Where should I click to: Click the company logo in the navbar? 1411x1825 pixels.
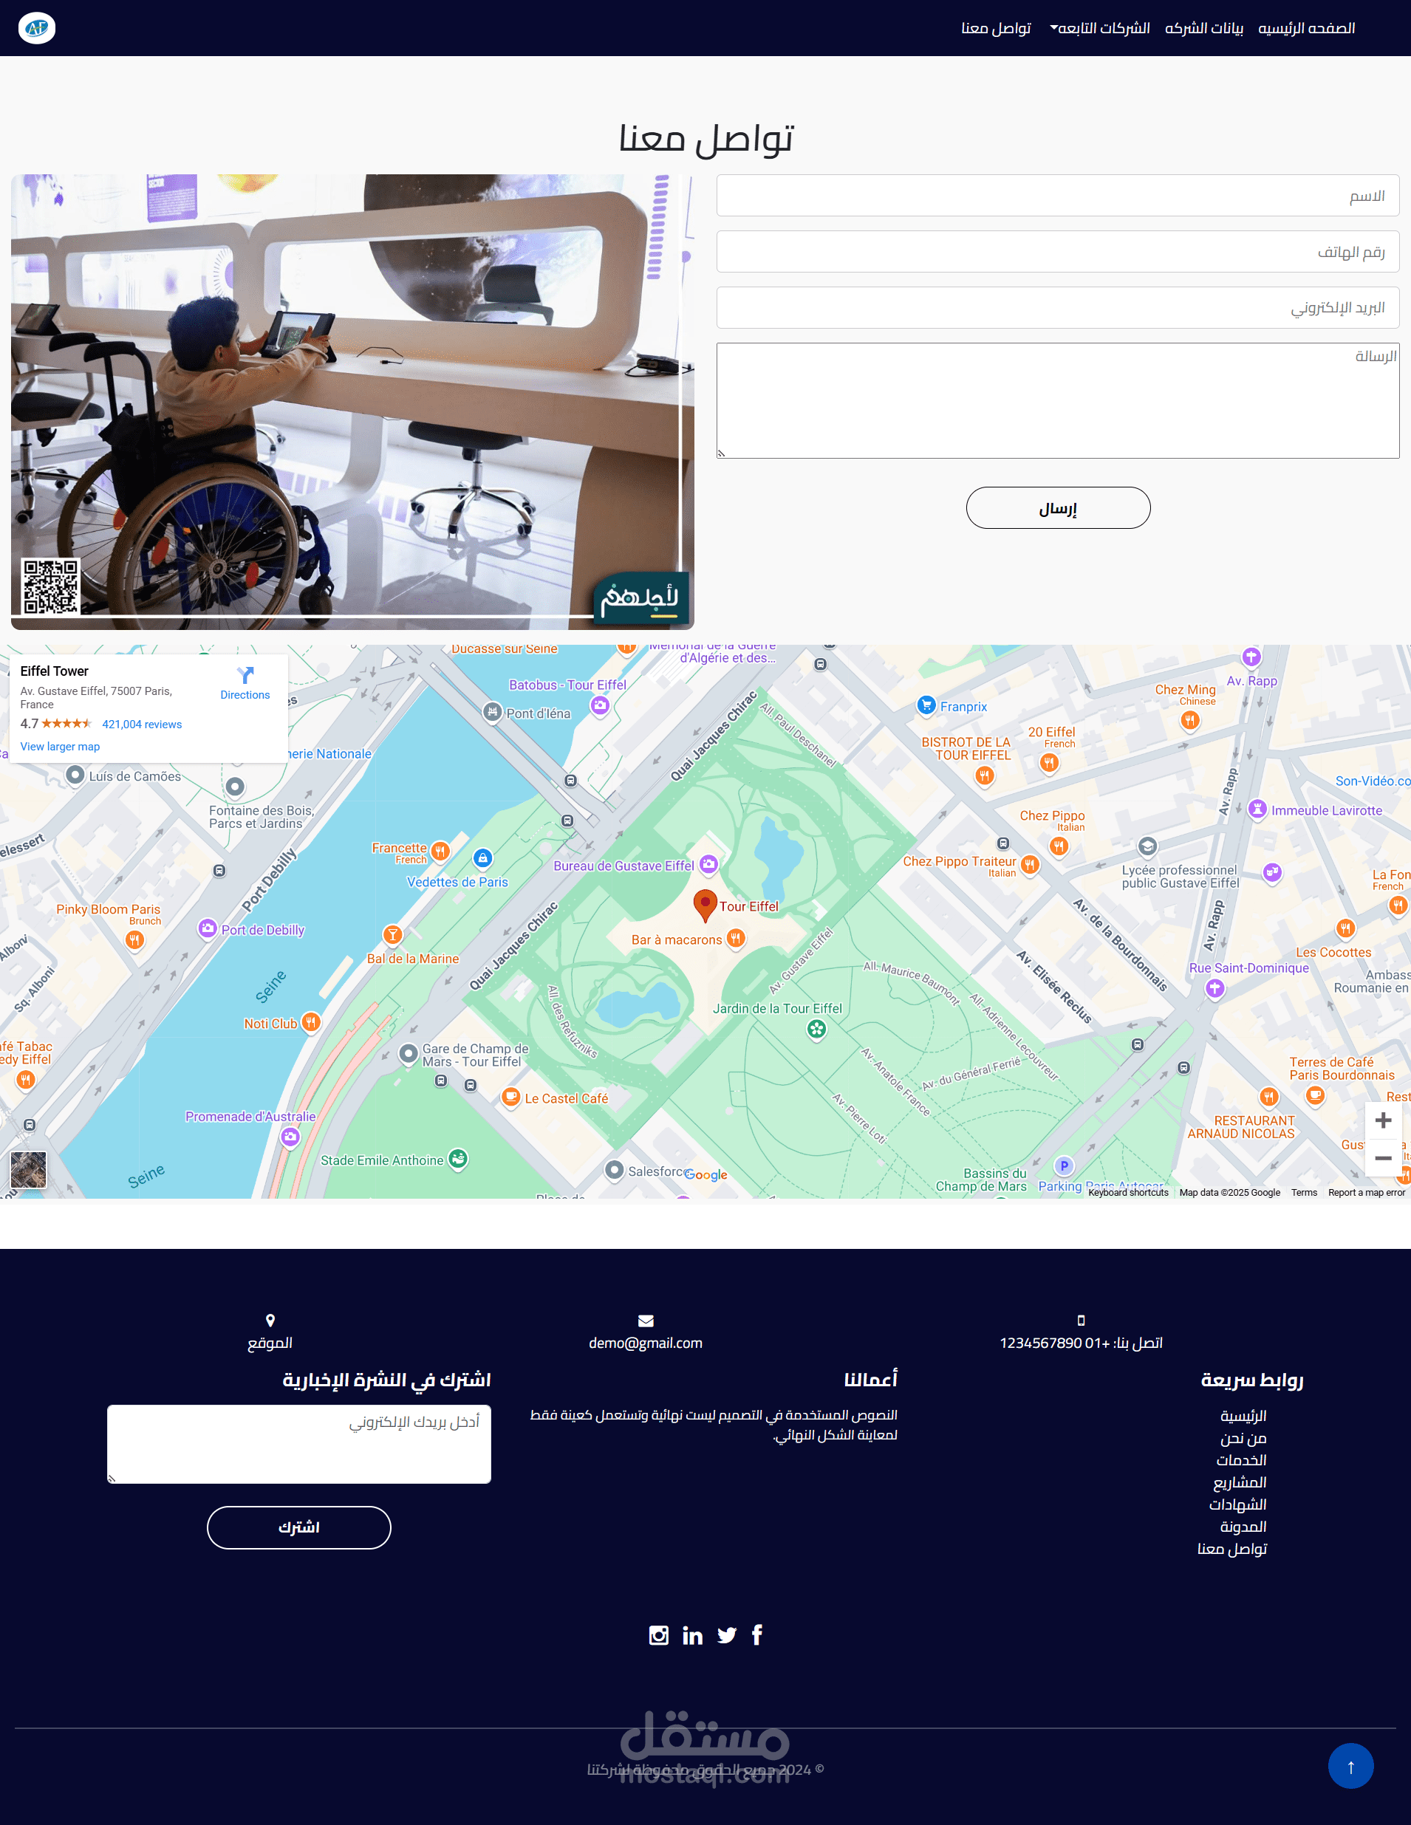[37, 28]
